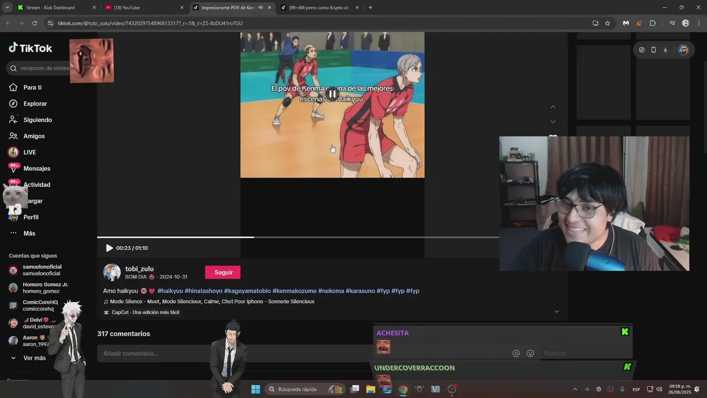Image resolution: width=707 pixels, height=398 pixels.
Task: Open Chrome three-dot menu
Action: pos(699,23)
